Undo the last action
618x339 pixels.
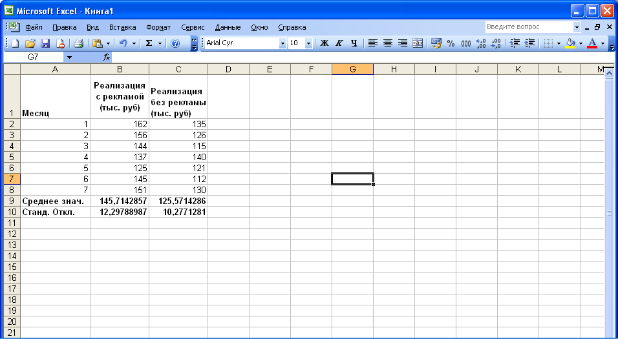123,43
